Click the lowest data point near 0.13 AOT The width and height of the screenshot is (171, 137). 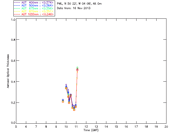[x=74, y=110]
